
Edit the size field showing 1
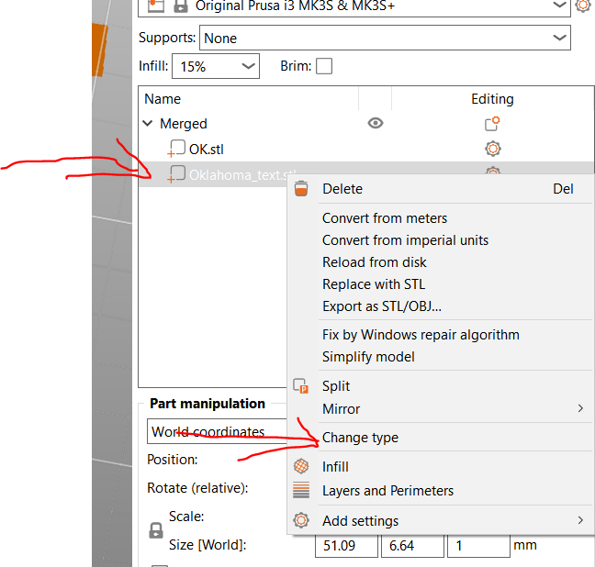click(478, 546)
